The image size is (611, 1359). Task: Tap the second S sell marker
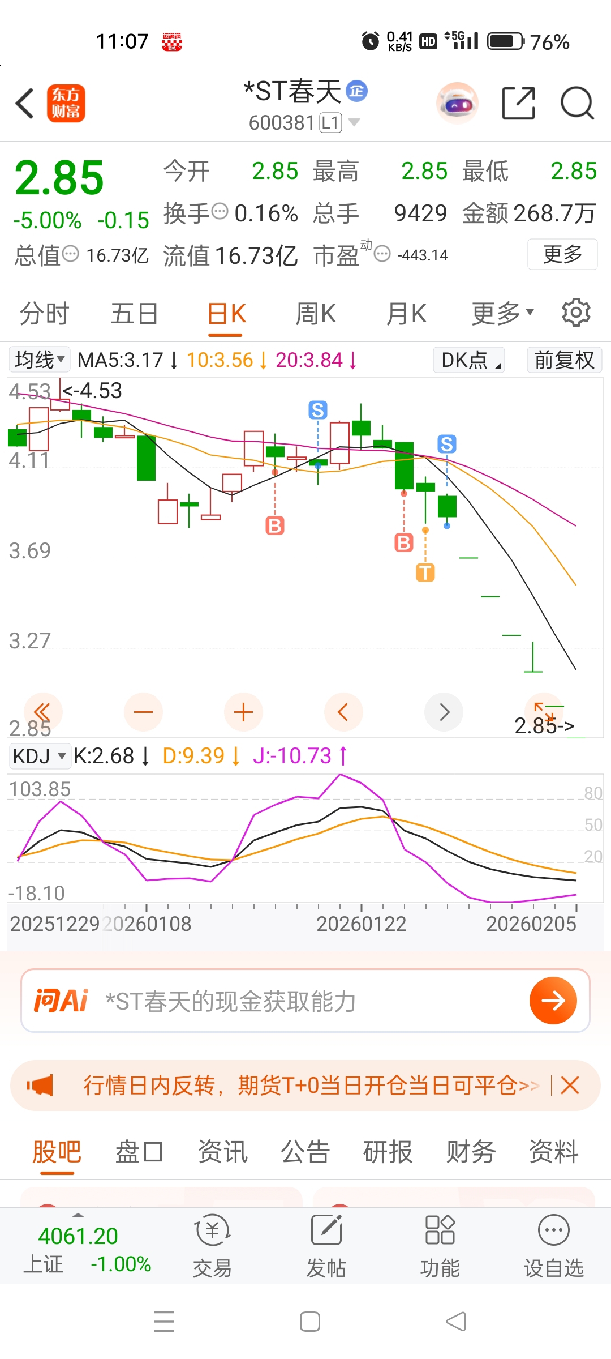coord(447,444)
